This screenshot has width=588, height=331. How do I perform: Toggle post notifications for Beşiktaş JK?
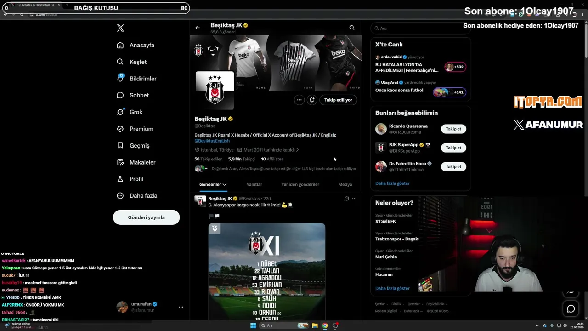coord(312,100)
